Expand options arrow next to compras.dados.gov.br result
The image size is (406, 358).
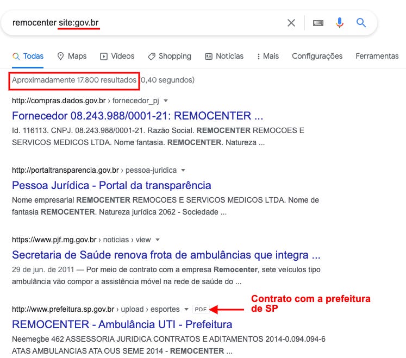(x=166, y=101)
